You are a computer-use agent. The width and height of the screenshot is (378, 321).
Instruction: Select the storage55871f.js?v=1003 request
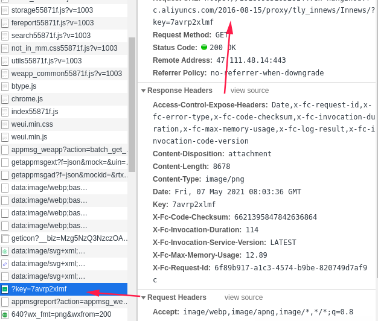pos(64,10)
